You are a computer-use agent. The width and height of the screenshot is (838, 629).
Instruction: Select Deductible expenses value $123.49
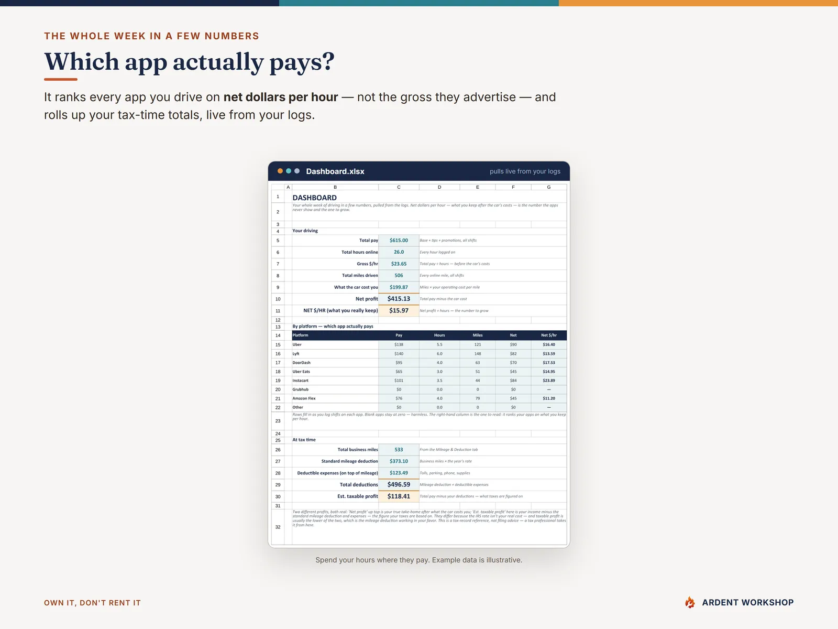tap(399, 473)
